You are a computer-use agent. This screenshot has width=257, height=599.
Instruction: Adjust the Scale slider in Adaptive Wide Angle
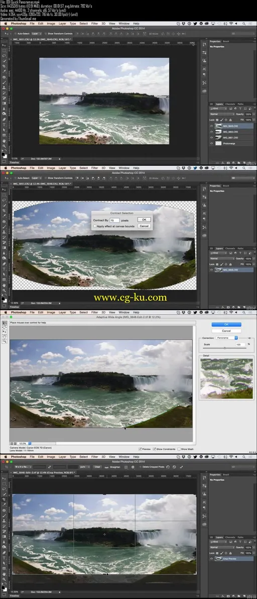click(x=224, y=348)
